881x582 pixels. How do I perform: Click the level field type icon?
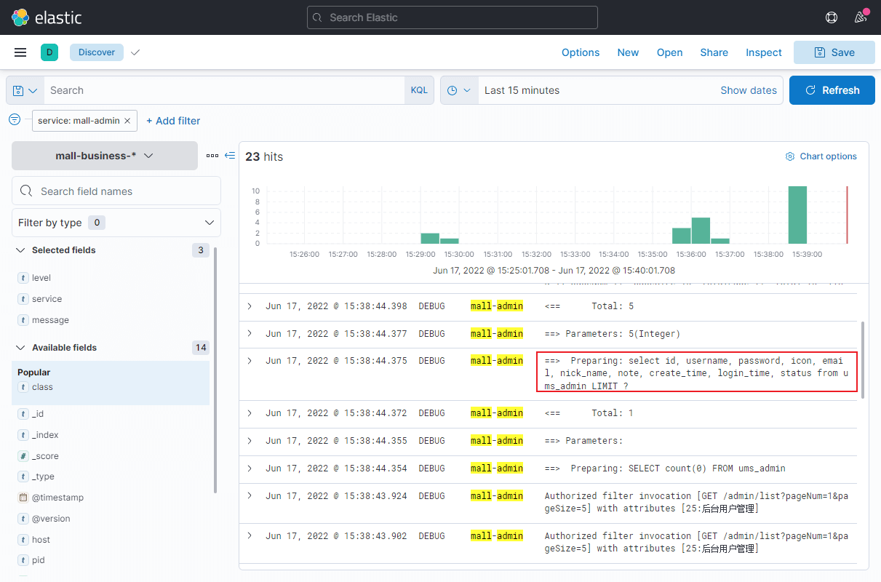pyautogui.click(x=23, y=278)
